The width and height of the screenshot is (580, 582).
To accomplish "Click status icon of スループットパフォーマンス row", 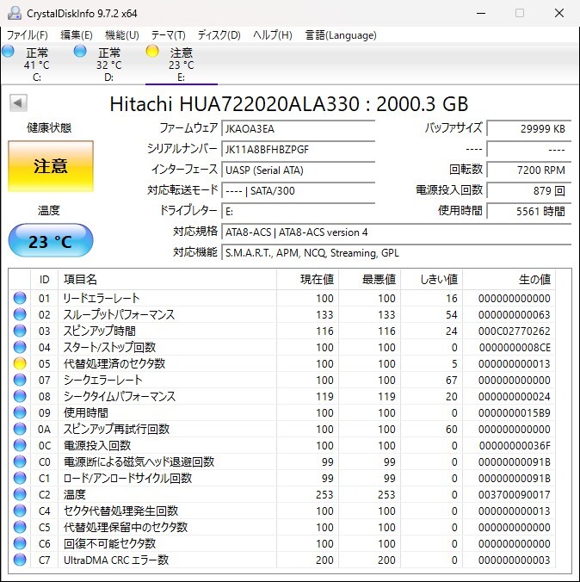I will coord(20,314).
